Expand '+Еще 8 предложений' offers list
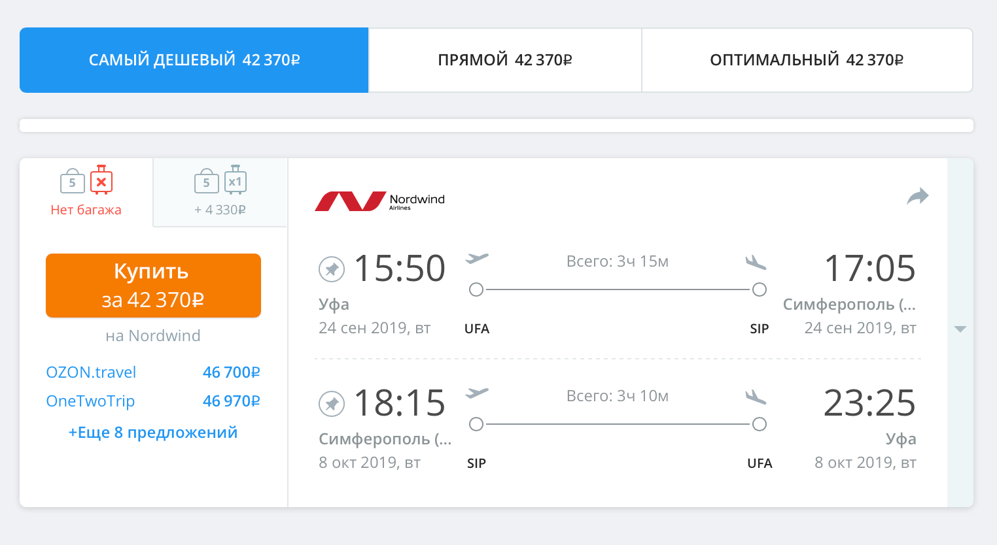The image size is (997, 545). coord(153,433)
